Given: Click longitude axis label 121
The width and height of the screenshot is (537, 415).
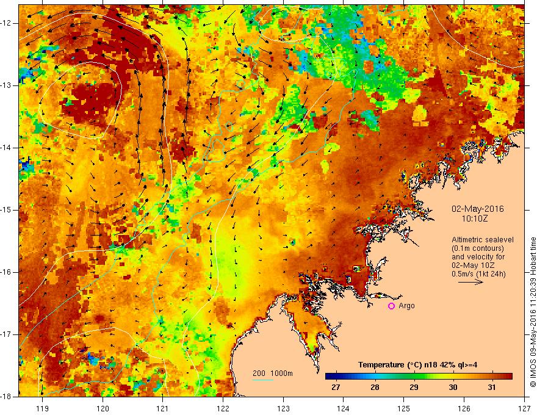Looking at the screenshot, I should (163, 408).
